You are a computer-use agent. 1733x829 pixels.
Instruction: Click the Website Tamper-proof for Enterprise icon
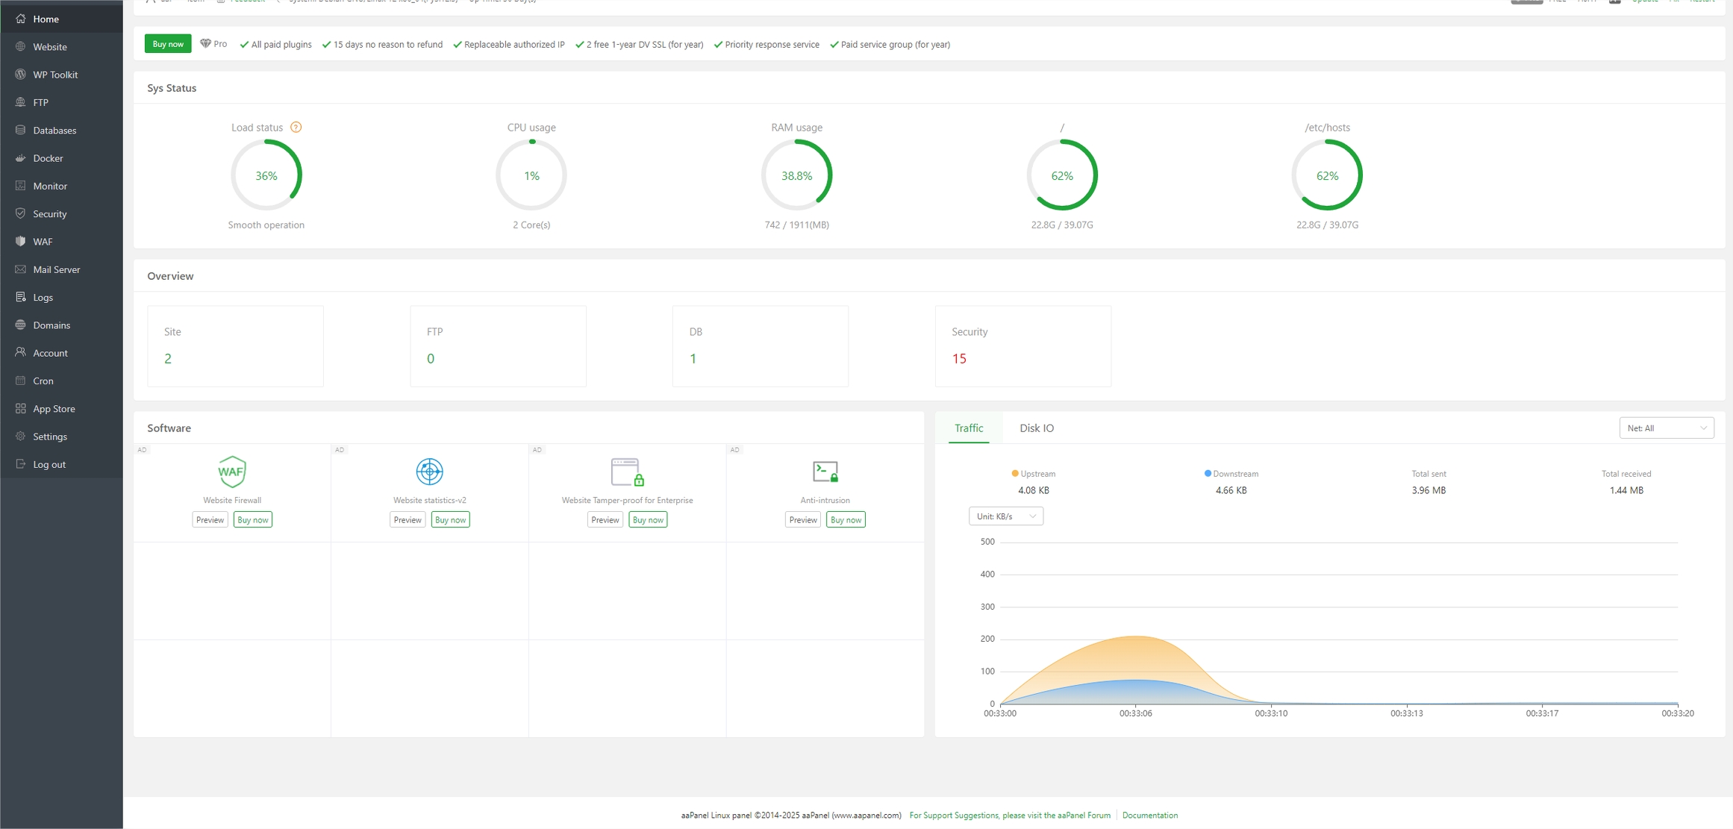point(627,472)
